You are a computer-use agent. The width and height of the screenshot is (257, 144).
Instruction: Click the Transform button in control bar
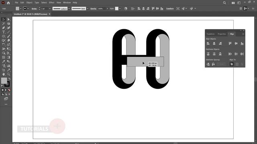pyautogui.click(x=170, y=8)
